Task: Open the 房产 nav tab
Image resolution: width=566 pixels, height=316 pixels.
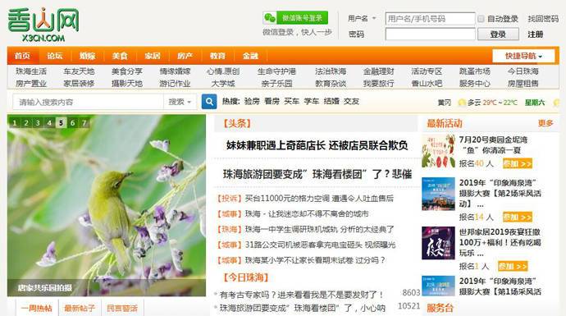Action: (x=185, y=56)
